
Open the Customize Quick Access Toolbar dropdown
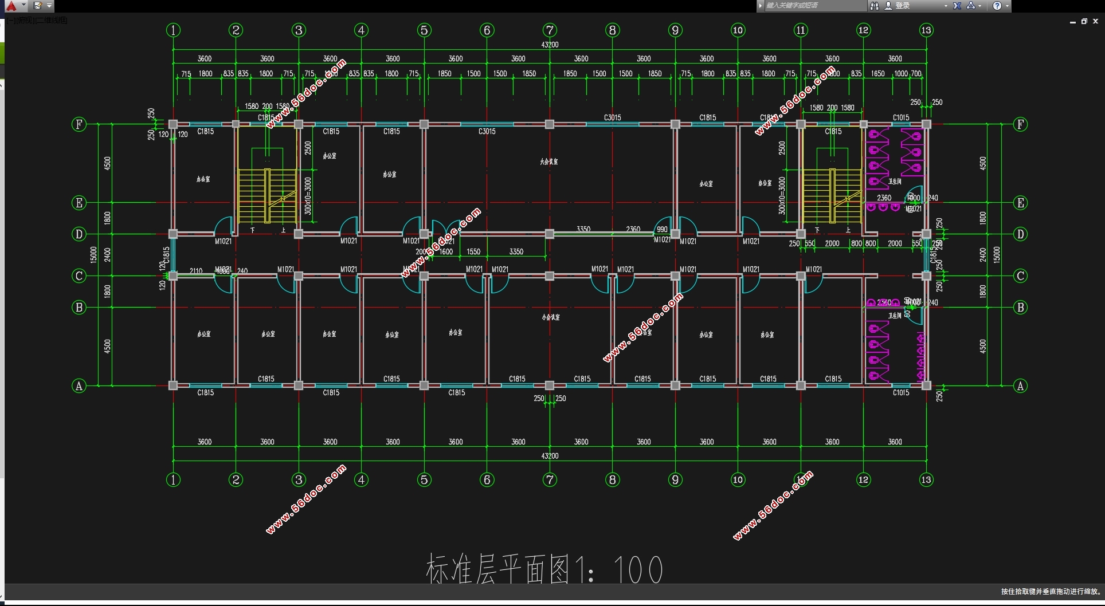[x=49, y=6]
